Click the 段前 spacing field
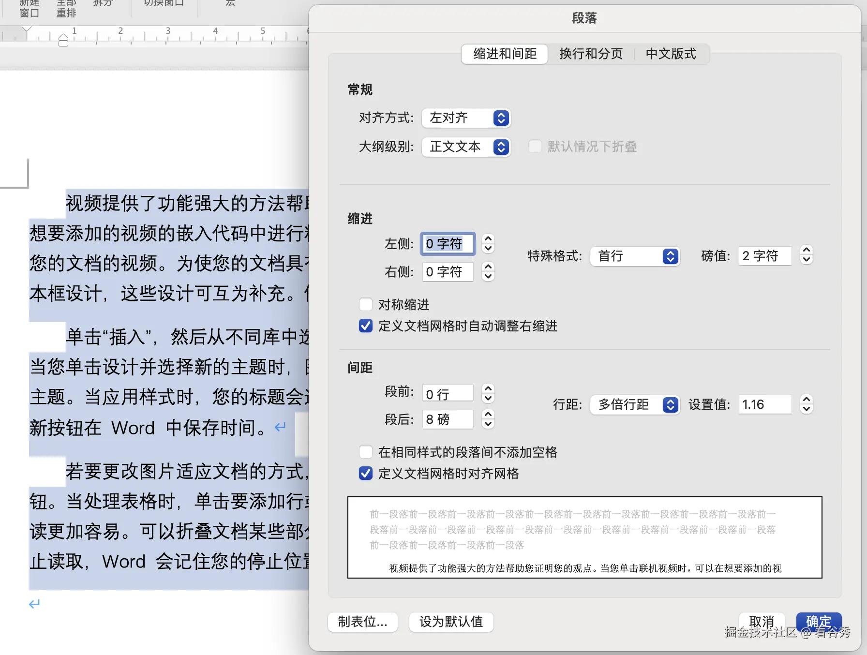Viewport: 867px width, 655px height. 448,393
